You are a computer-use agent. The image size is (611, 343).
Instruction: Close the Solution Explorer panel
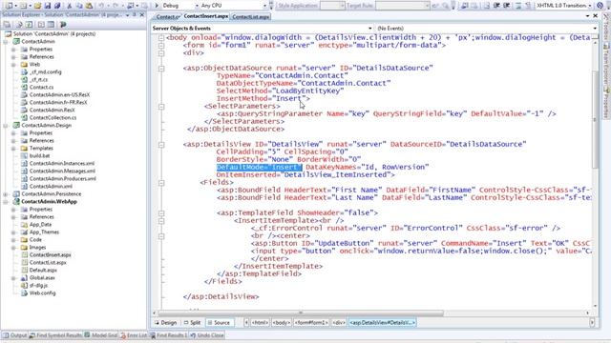[142, 15]
